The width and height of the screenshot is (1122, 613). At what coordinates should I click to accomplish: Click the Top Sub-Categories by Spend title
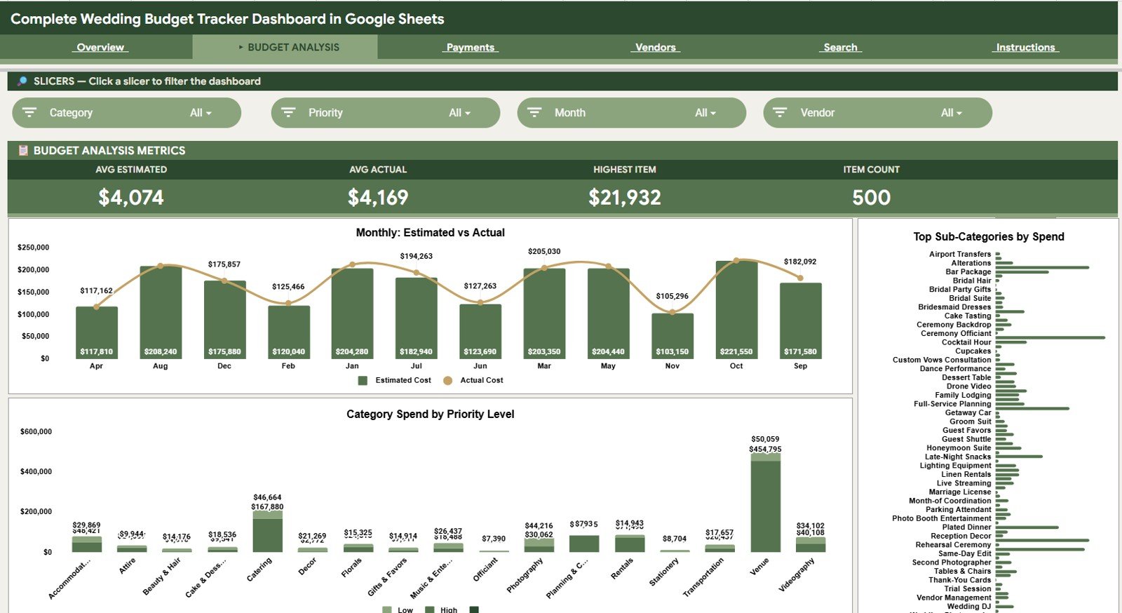(x=989, y=237)
